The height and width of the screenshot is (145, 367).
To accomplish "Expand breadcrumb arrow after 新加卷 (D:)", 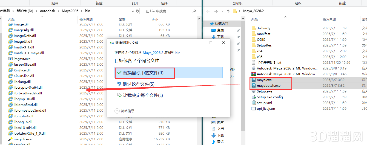I will point(36,11).
